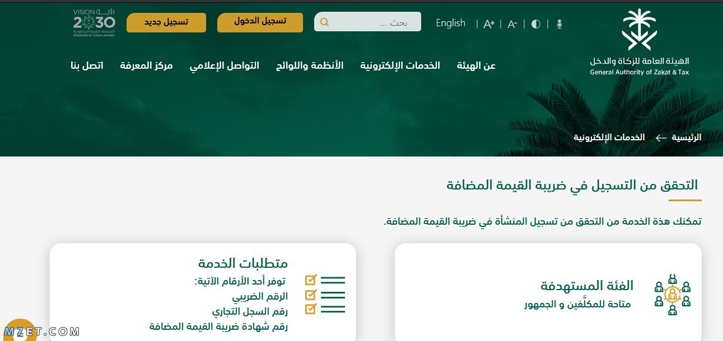This screenshot has height=341, width=723.
Task: Click the search magnifier icon
Action: click(x=324, y=22)
